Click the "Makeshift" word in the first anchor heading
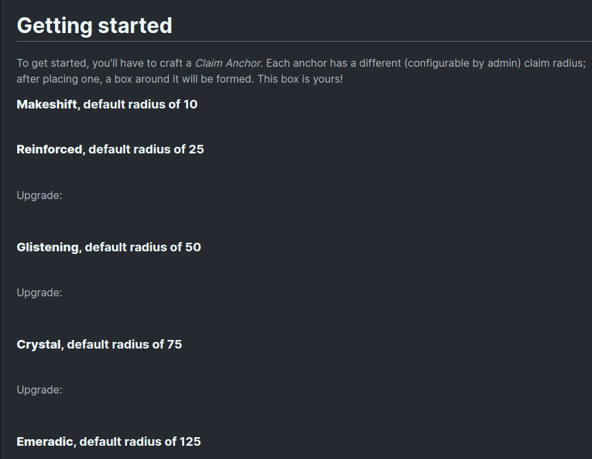This screenshot has width=592, height=459. click(x=47, y=104)
